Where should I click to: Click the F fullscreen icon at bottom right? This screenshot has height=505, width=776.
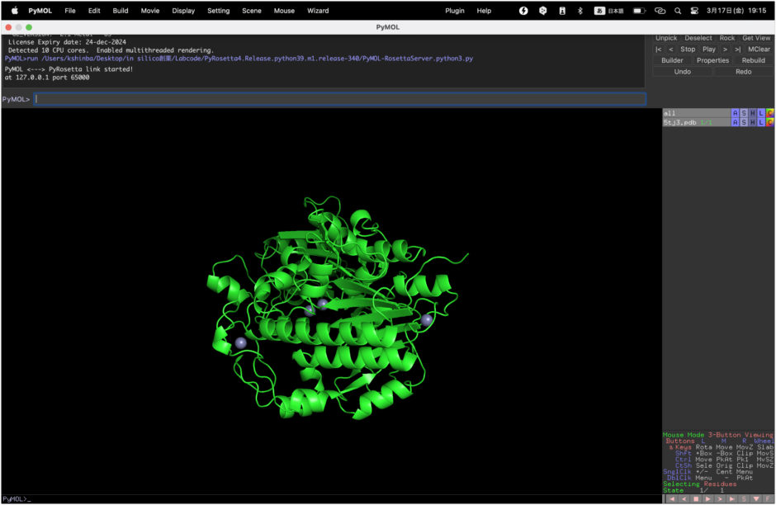pyautogui.click(x=768, y=499)
